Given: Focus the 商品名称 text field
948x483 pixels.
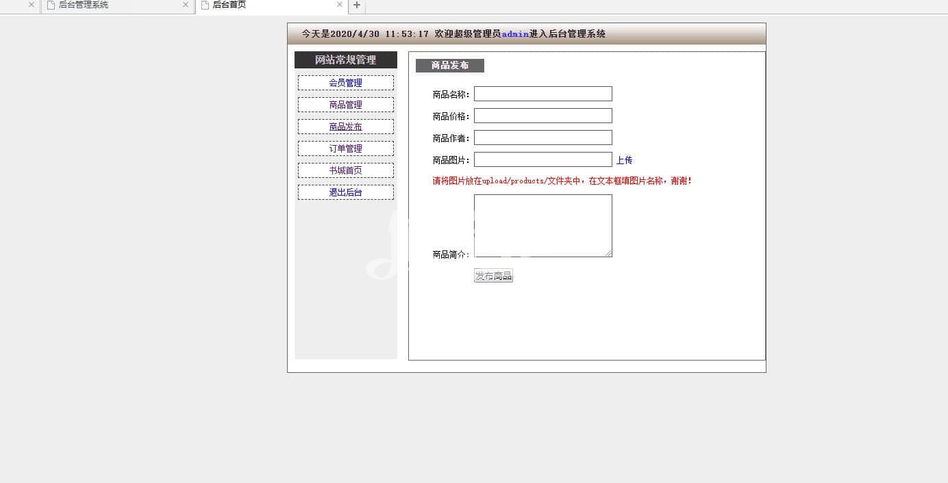Looking at the screenshot, I should (542, 94).
